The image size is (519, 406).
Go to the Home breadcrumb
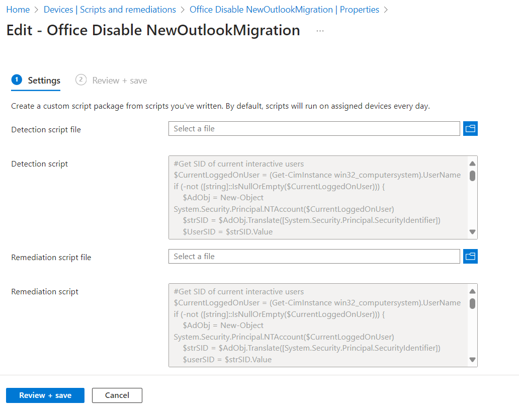[x=18, y=10]
